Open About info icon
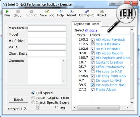This screenshot has height=117, width=140. click(x=71, y=11)
